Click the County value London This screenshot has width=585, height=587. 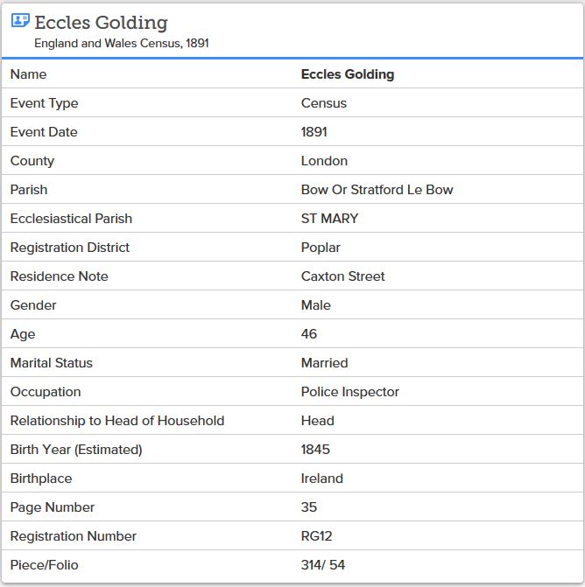(324, 161)
